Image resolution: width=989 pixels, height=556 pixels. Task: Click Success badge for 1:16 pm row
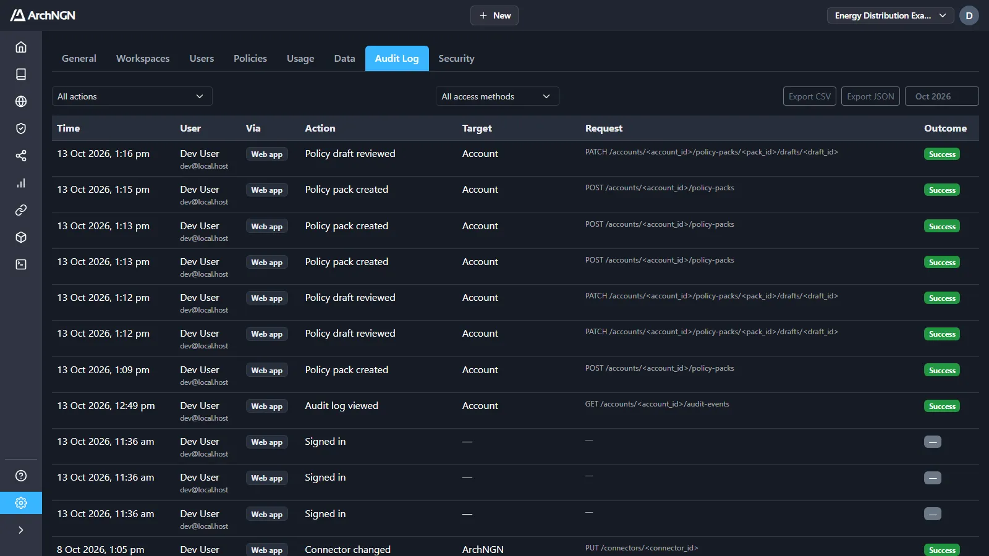(942, 154)
